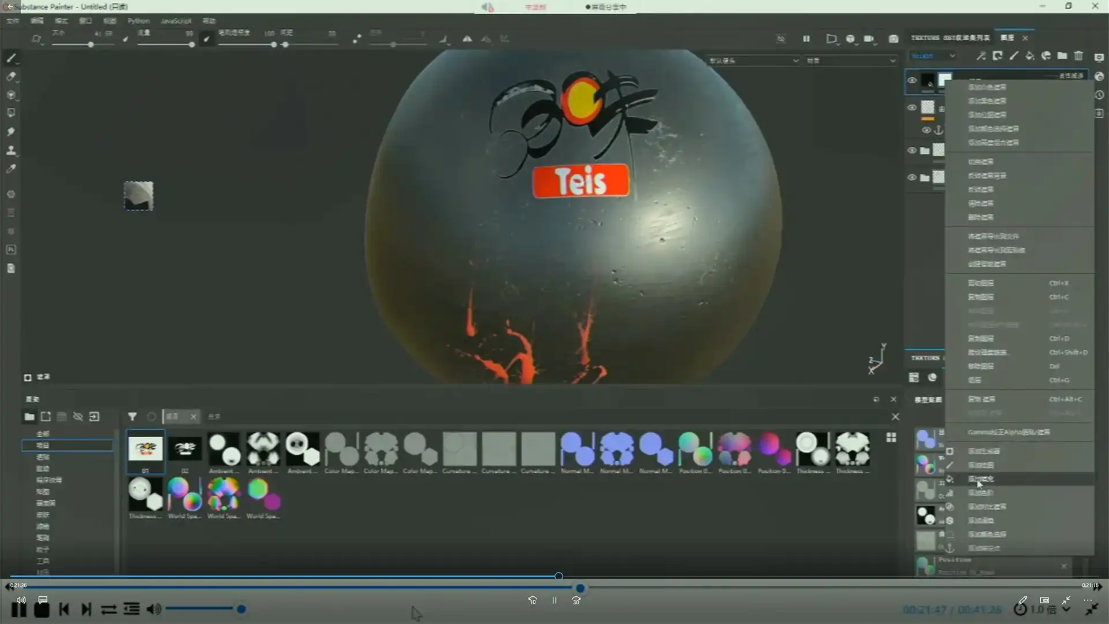Screen dimensions: 1109x624
Task: Open the first viewport mode dropdown
Action: click(753, 61)
